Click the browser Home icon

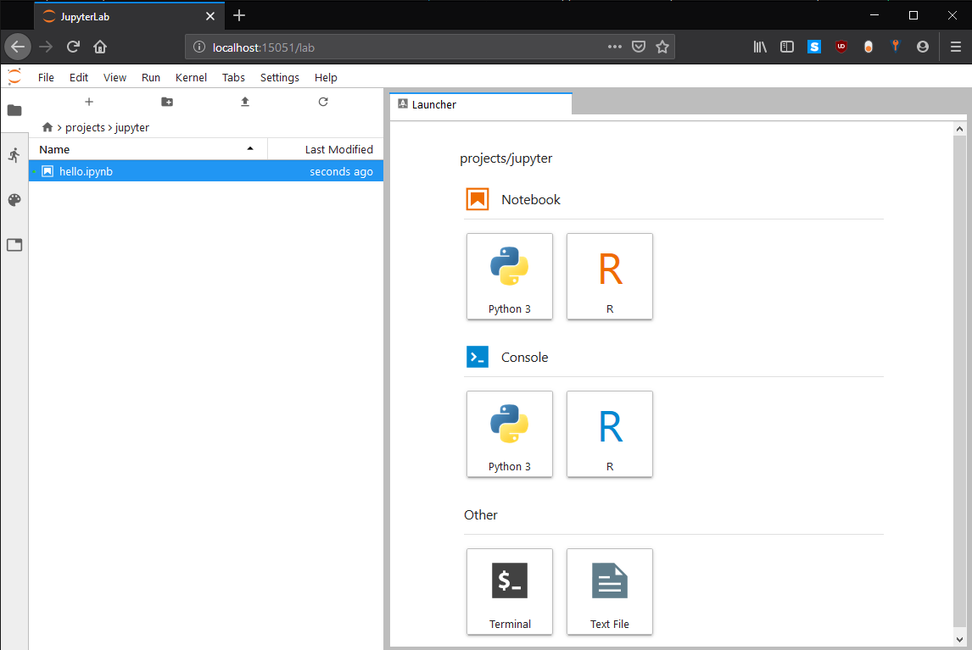100,47
